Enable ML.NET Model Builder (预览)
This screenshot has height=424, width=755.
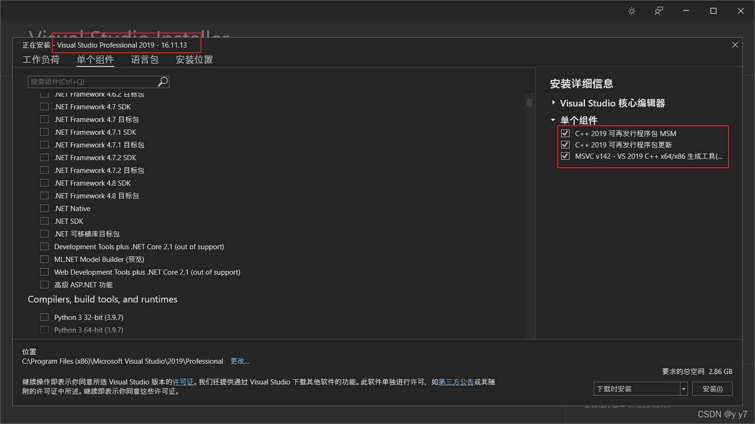[44, 259]
